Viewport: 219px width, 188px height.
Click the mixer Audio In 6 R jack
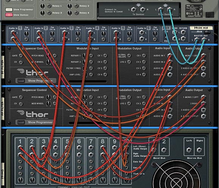click(x=141, y=39)
